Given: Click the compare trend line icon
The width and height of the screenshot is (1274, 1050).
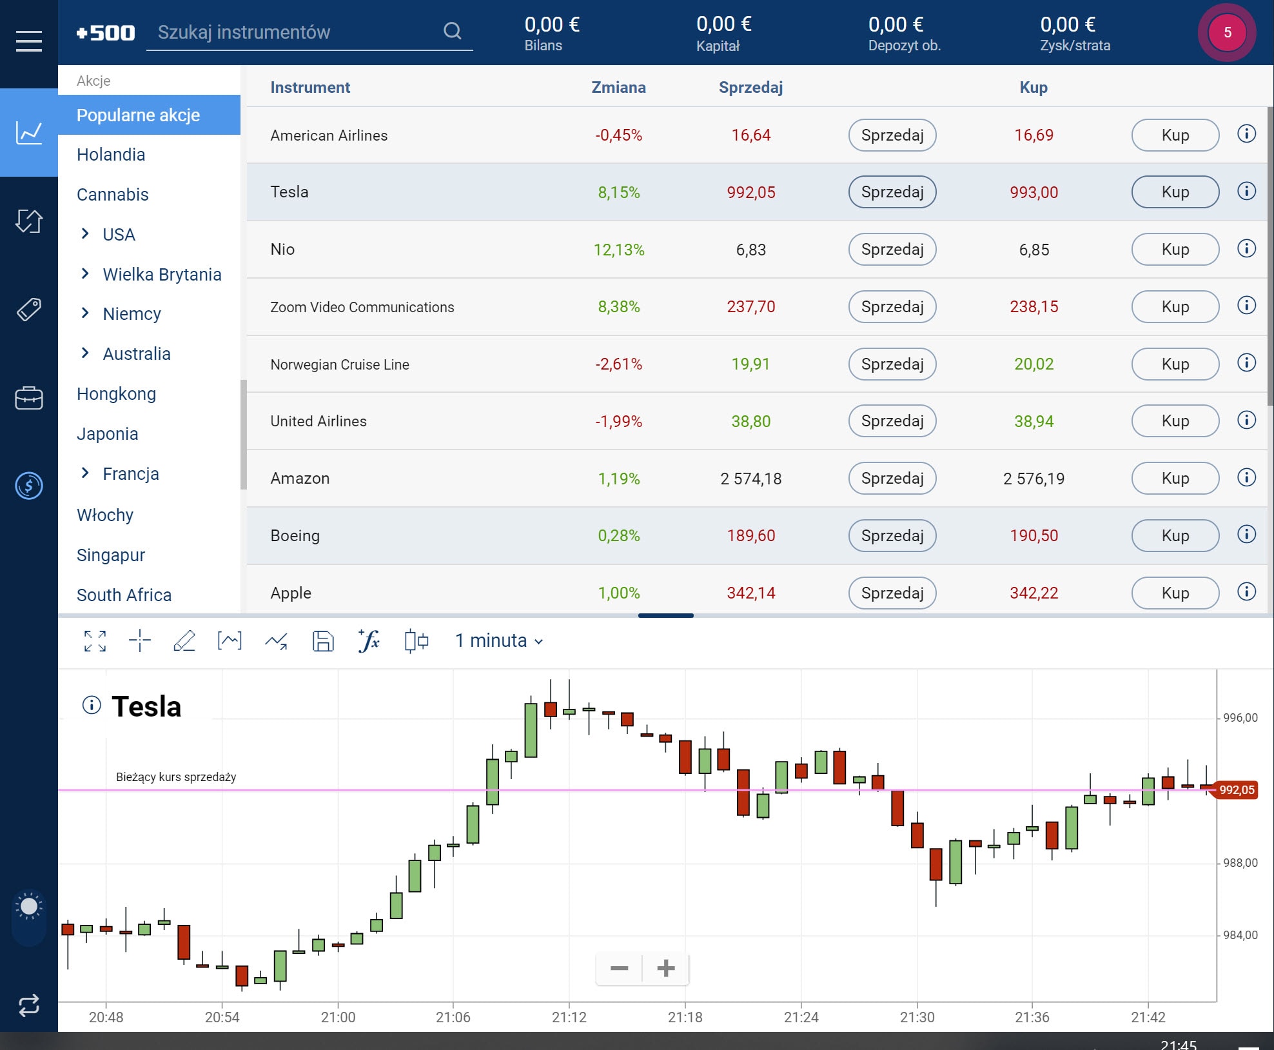Looking at the screenshot, I should 276,641.
